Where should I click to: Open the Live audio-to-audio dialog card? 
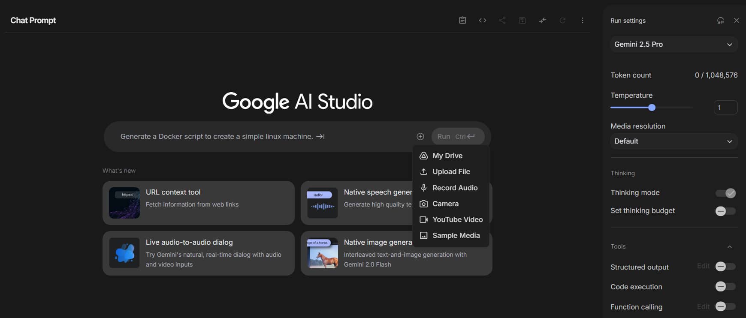point(199,253)
